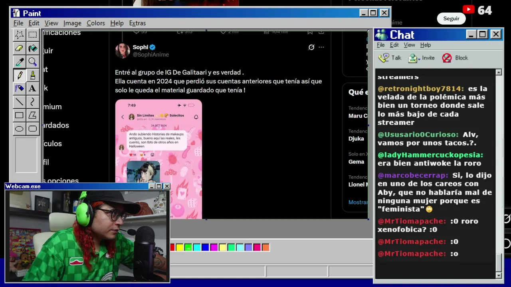Click the Talk icon in Chat toolbar
The width and height of the screenshot is (511, 287).
pyautogui.click(x=384, y=58)
